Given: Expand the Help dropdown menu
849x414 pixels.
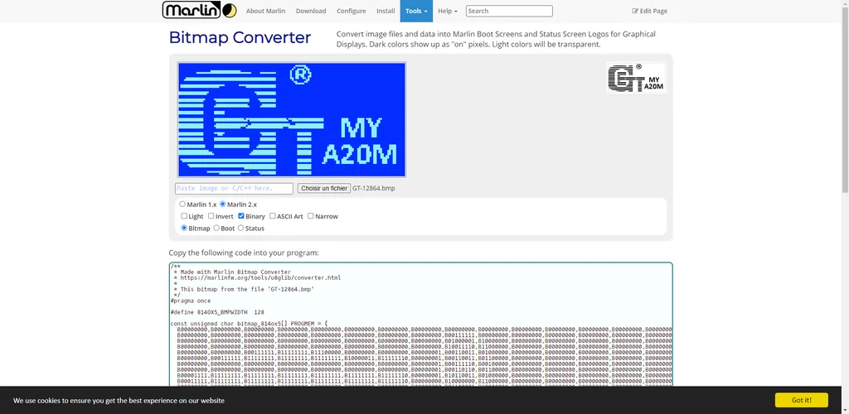Looking at the screenshot, I should click(448, 11).
